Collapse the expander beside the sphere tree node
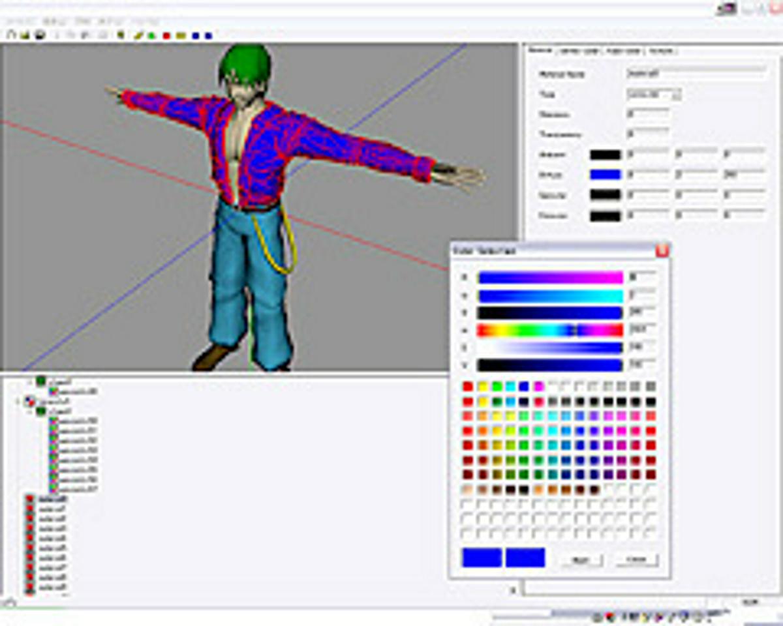The width and height of the screenshot is (783, 626). [19, 402]
